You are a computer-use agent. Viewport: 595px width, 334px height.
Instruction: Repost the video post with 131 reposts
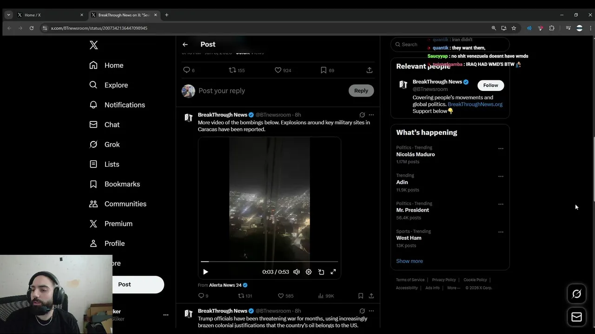pos(245,295)
